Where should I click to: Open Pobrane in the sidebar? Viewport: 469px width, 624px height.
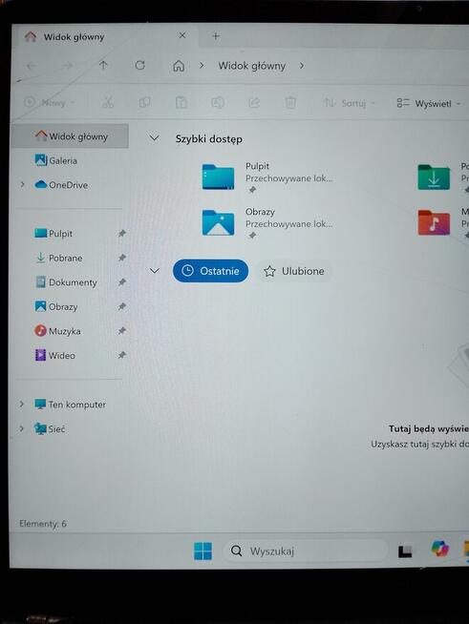click(x=58, y=258)
